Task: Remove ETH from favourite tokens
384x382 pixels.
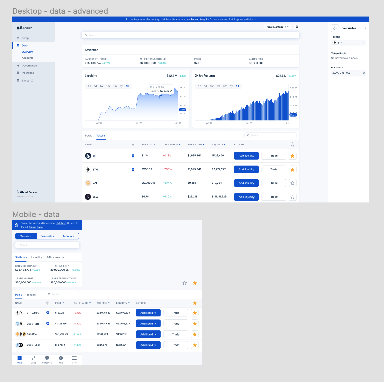Action: pyautogui.click(x=364, y=43)
